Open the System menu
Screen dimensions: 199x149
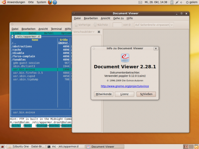[x=41, y=2]
